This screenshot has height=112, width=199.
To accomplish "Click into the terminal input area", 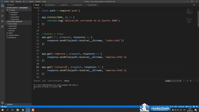I will 34,88.
